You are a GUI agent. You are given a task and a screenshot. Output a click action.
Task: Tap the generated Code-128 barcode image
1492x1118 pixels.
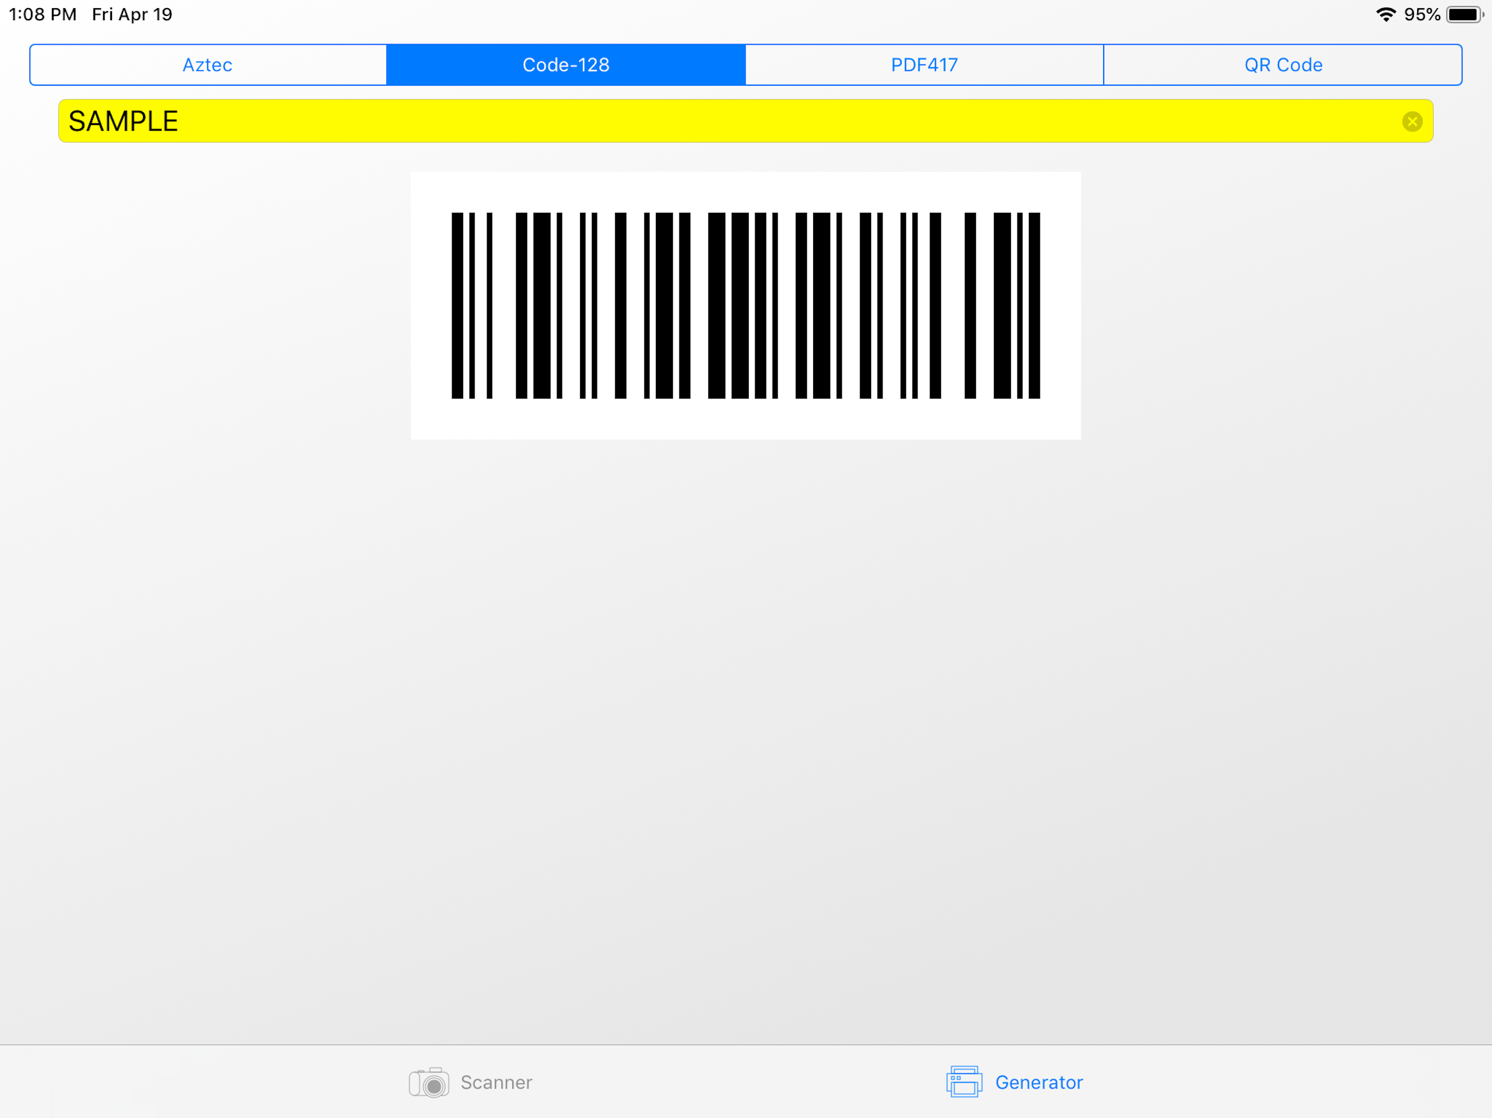tap(745, 306)
